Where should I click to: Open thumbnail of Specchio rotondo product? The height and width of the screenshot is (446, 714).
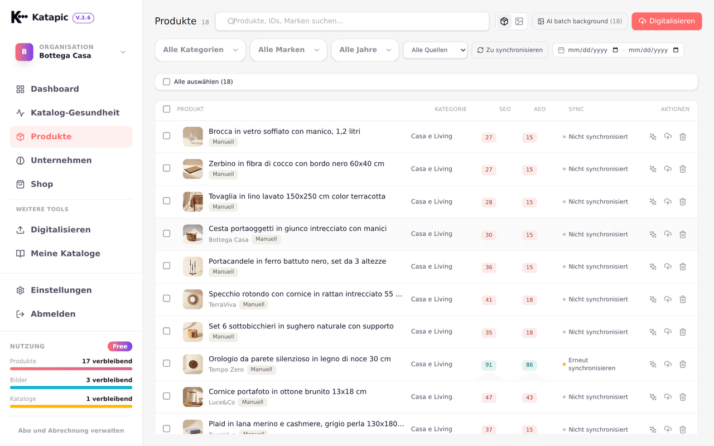pos(193,299)
